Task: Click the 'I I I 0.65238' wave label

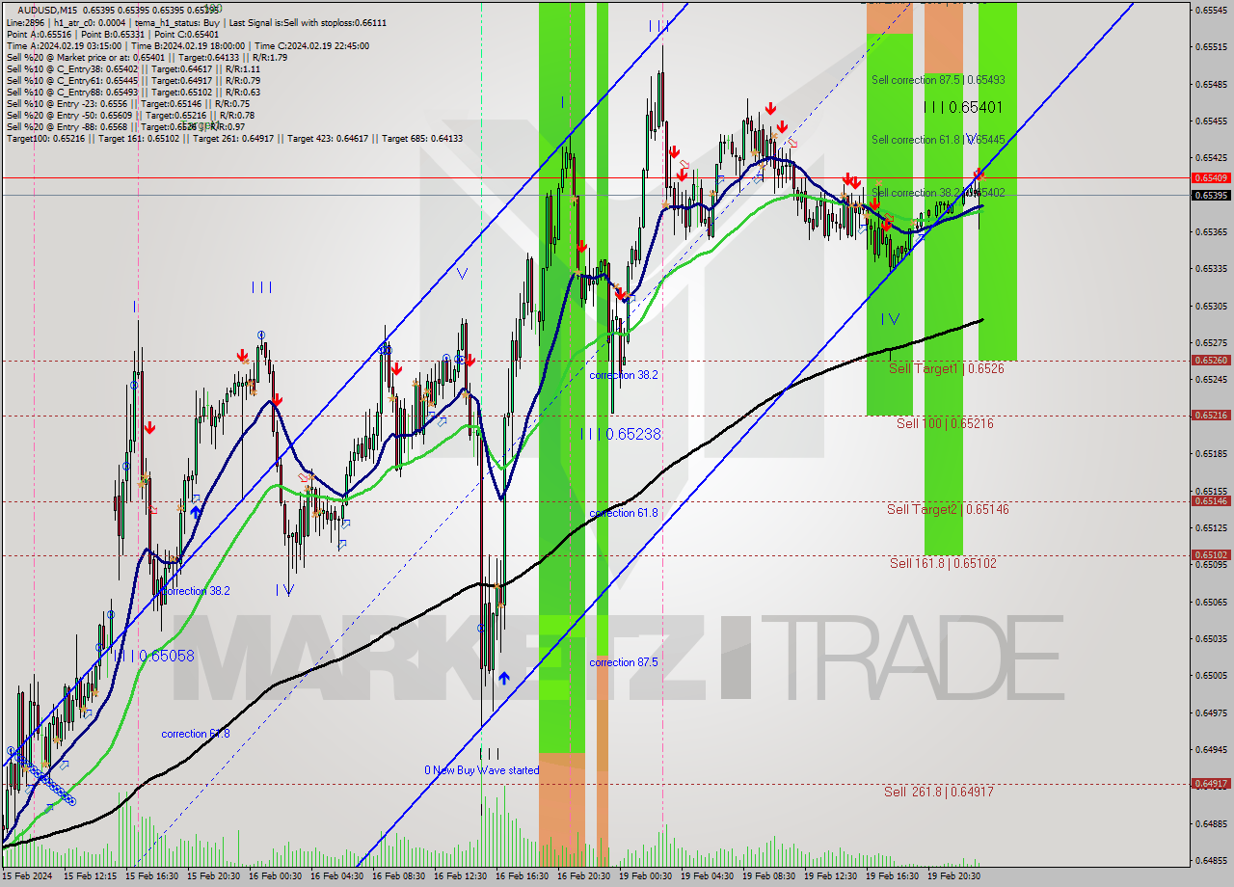Action: pyautogui.click(x=621, y=435)
